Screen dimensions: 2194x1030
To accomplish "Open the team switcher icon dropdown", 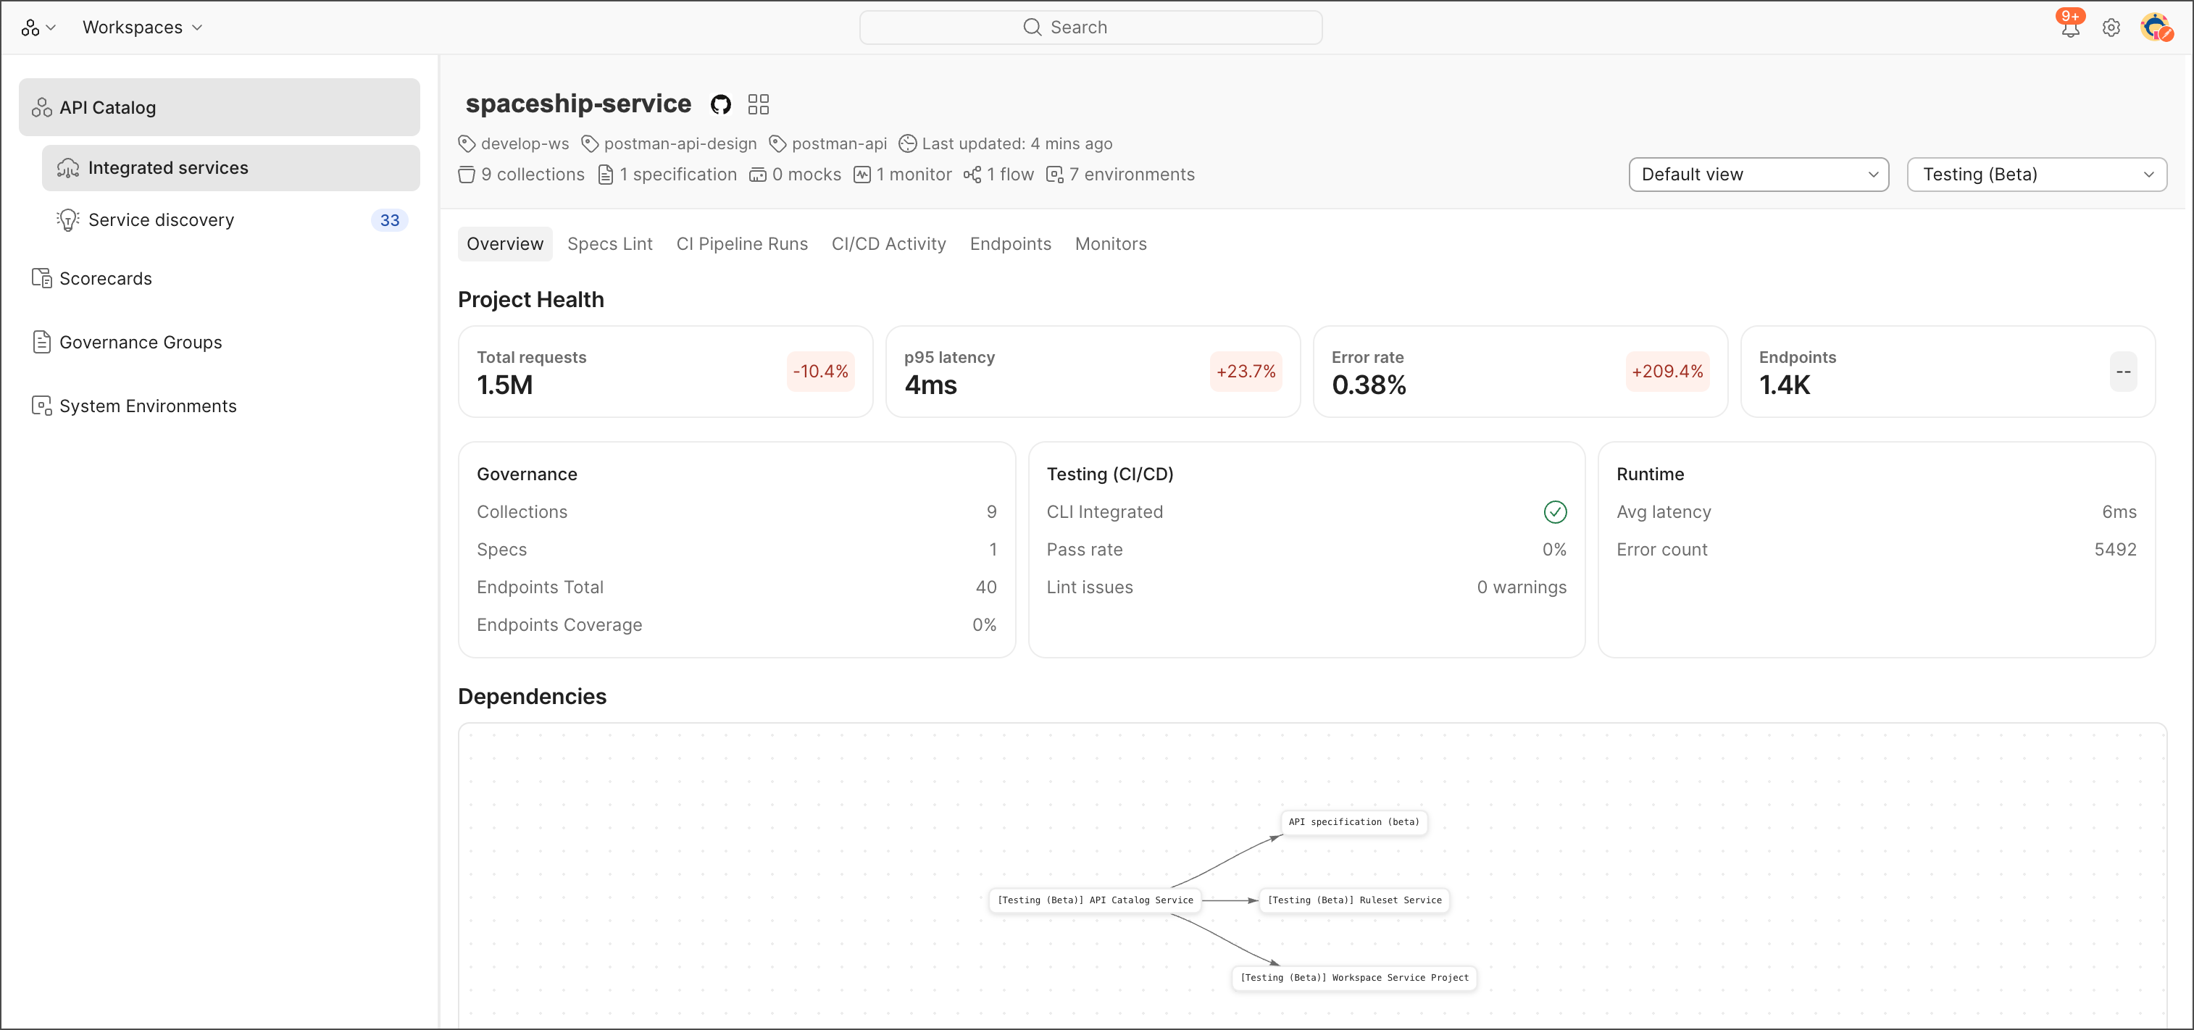I will click(x=38, y=28).
